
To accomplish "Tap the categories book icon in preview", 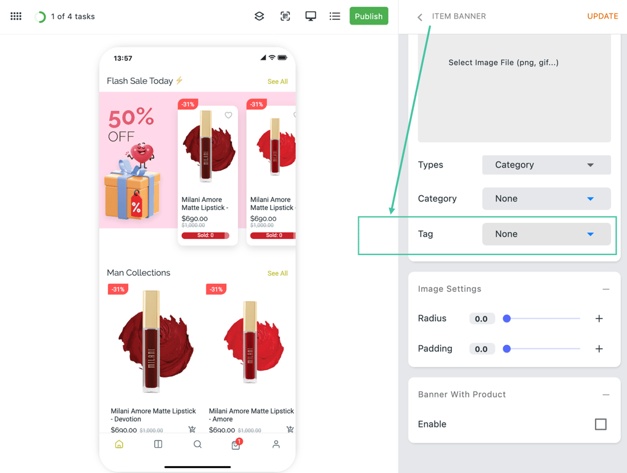I will tap(158, 444).
